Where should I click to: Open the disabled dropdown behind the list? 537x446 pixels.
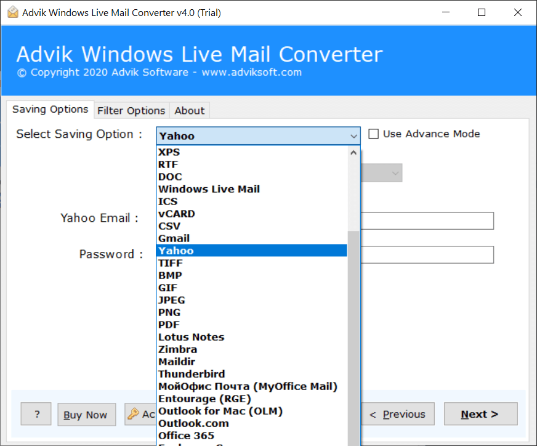coord(381,173)
